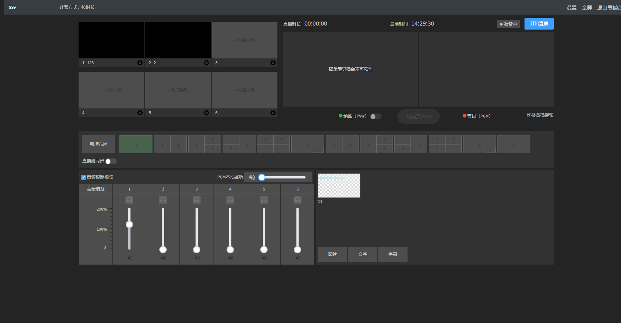Click 开始直播 button
Image resolution: width=621 pixels, height=323 pixels.
click(x=539, y=24)
